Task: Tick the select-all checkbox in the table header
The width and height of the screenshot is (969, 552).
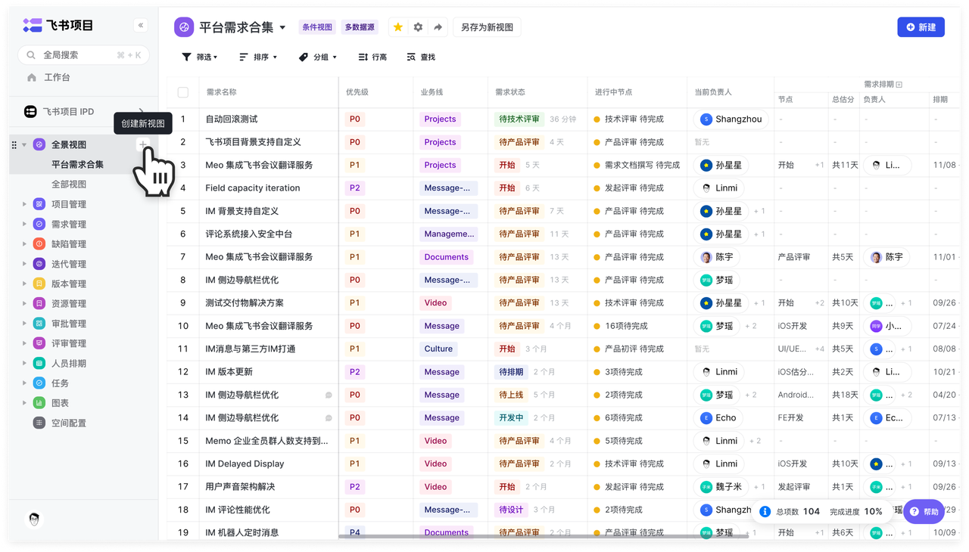Action: coord(183,92)
